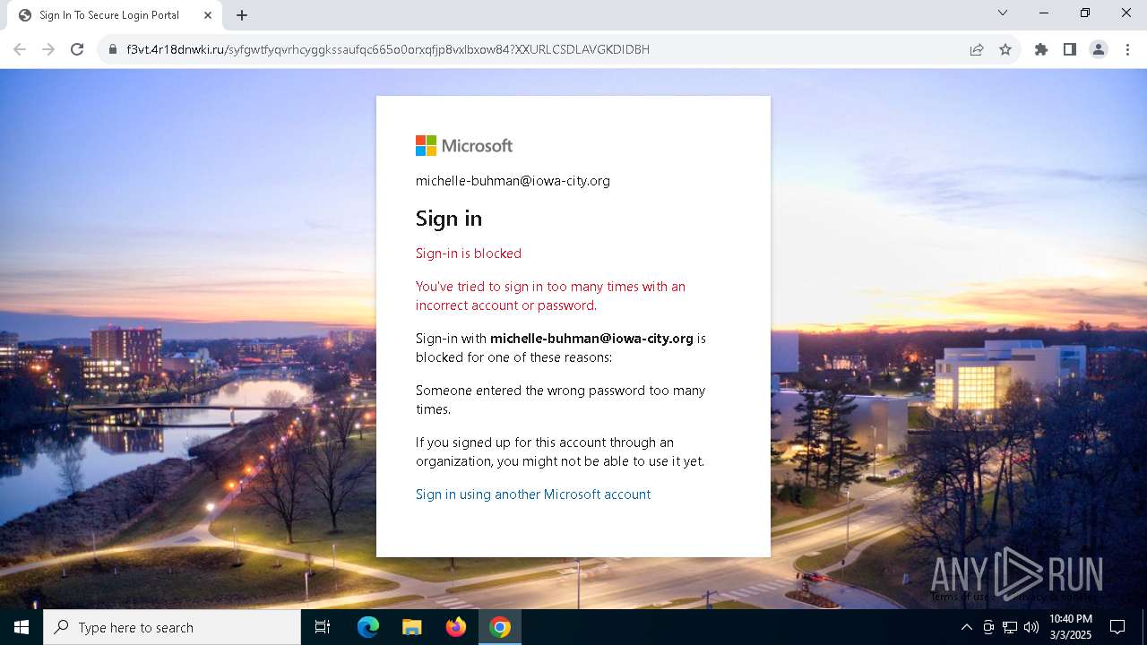Click the browser Forward arrow
Image resolution: width=1147 pixels, height=645 pixels.
pyautogui.click(x=48, y=49)
